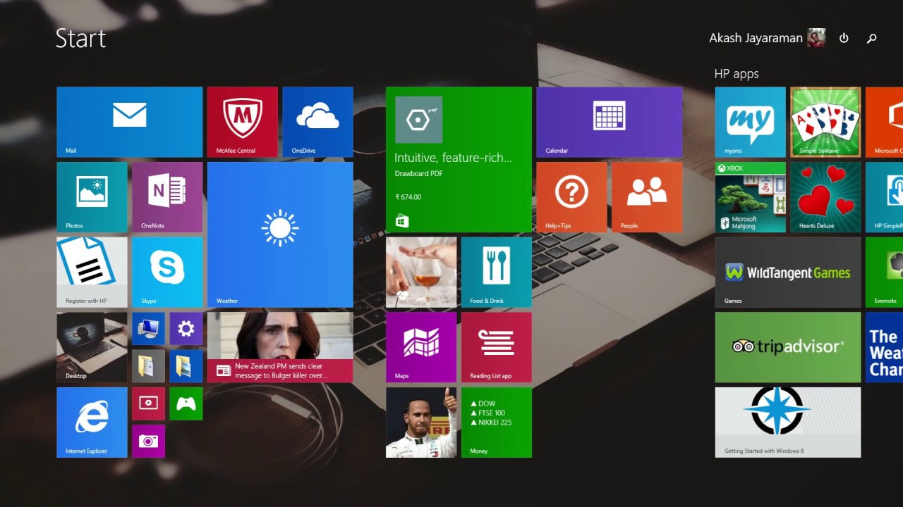Image resolution: width=903 pixels, height=507 pixels.
Task: Open the Food & Drink tile
Action: click(497, 272)
